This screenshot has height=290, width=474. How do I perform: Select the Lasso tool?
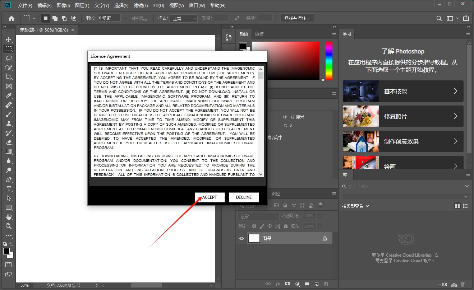[x=9, y=58]
